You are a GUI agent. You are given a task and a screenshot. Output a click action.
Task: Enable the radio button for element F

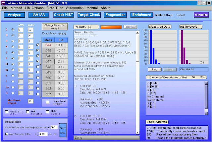click(x=13, y=76)
